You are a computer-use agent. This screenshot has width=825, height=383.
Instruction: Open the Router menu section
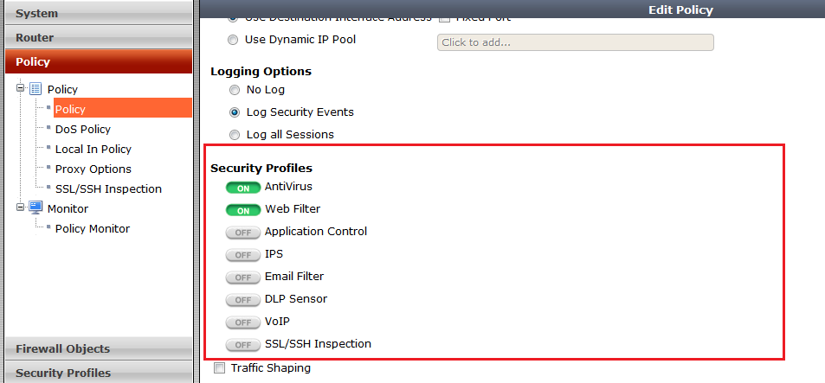pyautogui.click(x=95, y=37)
